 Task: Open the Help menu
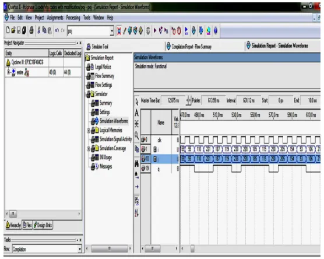pos(110,17)
